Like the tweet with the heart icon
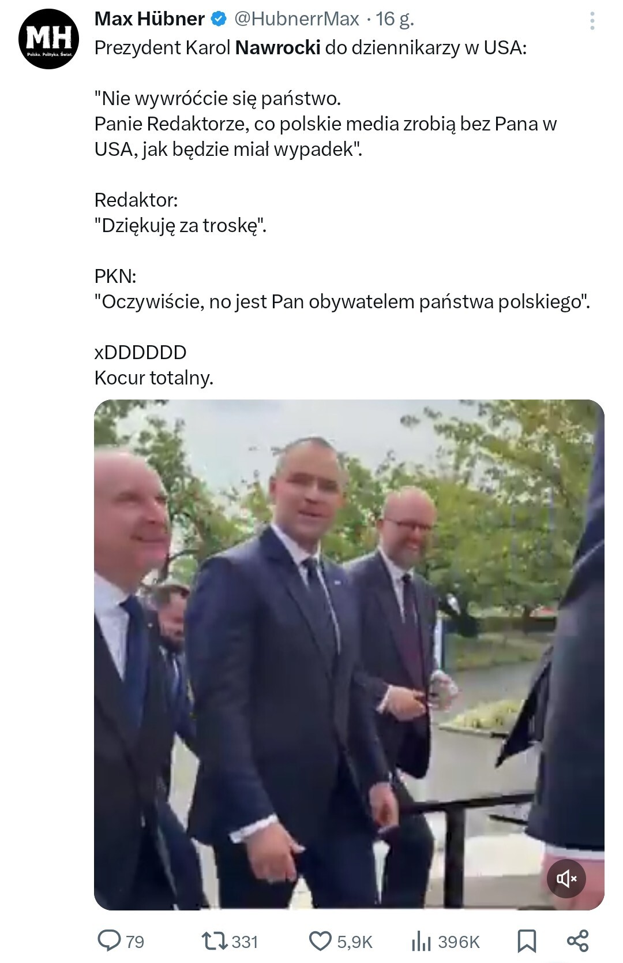 pos(321,941)
